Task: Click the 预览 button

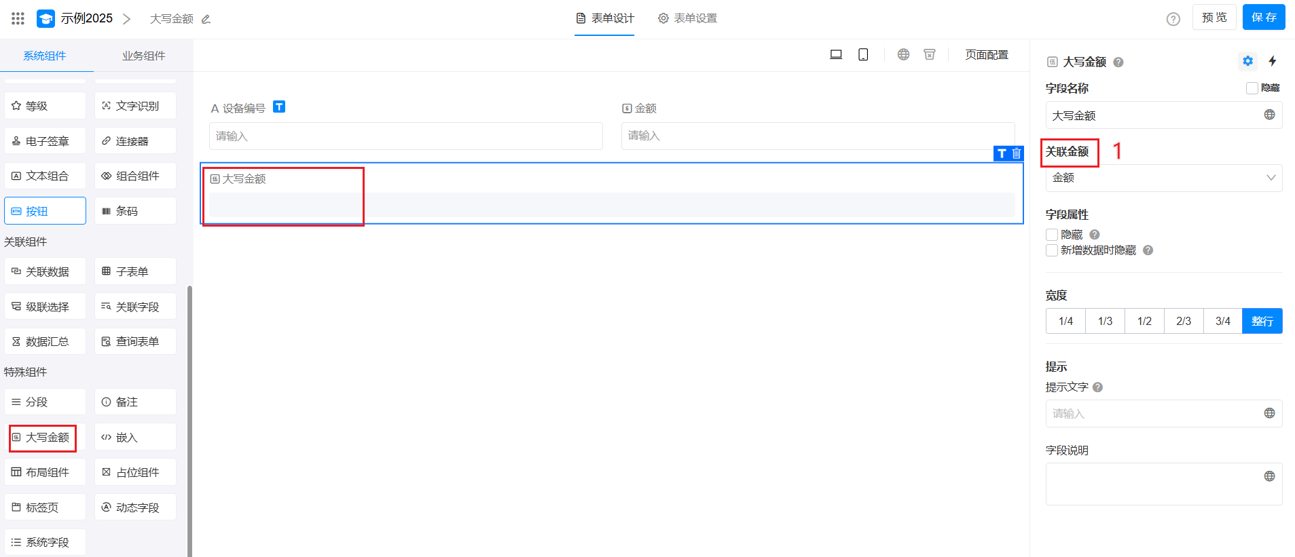Action: pos(1214,18)
